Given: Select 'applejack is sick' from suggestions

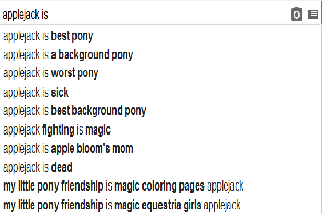Looking at the screenshot, I should [36, 92].
